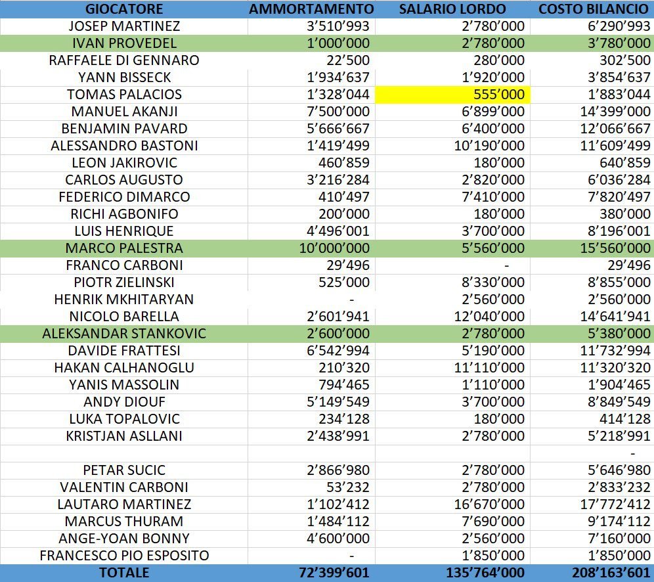Viewport: 654px width, 582px height.
Task: Select the RICHI AGBONIFO name cell
Action: pos(124,214)
